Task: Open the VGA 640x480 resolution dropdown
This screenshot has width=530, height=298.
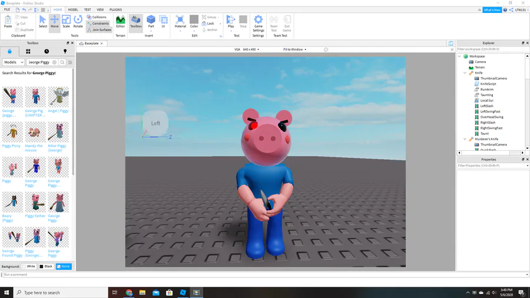Action: coord(247,49)
